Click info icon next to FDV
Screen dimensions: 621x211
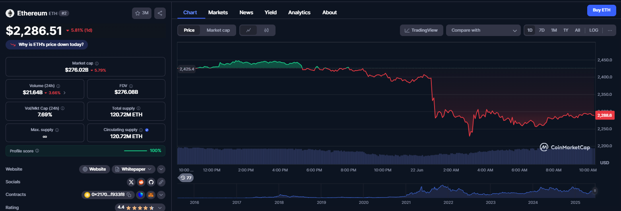(x=131, y=86)
